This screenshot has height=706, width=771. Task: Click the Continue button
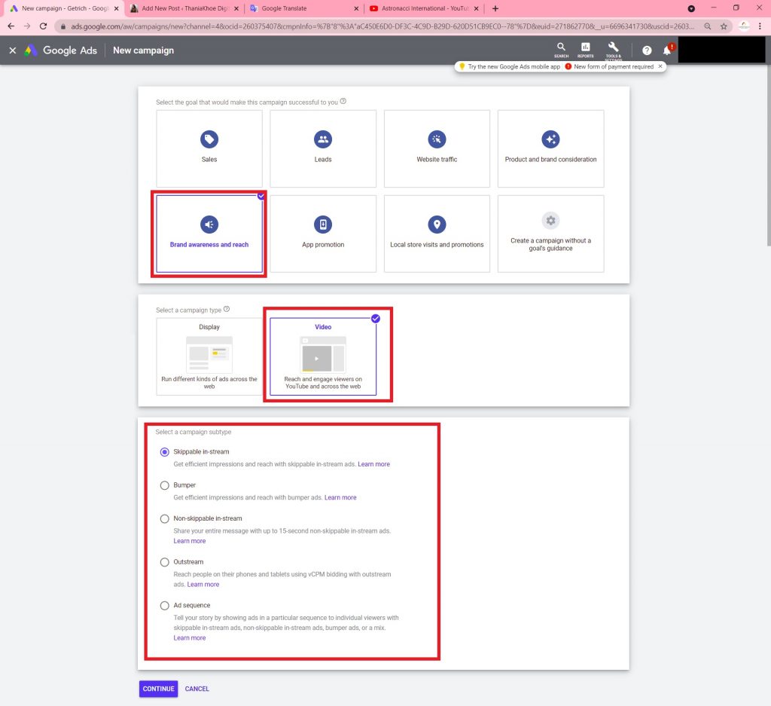(158, 689)
